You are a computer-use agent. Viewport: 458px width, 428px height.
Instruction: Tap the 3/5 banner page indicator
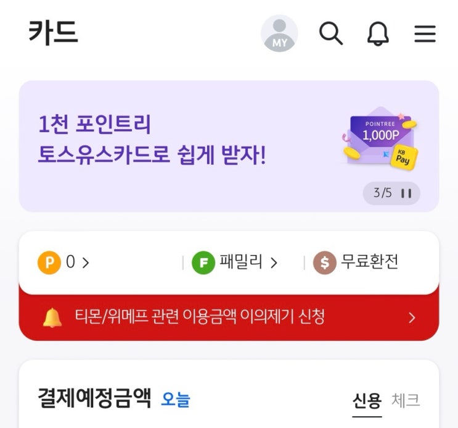[382, 193]
